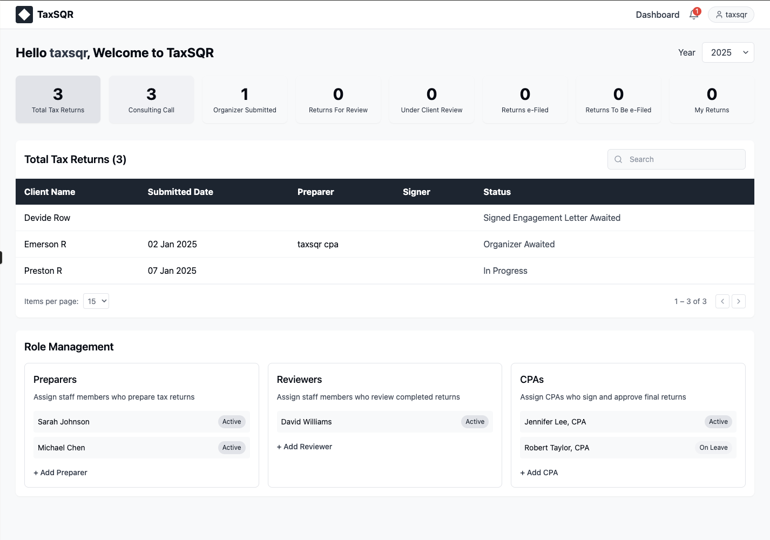This screenshot has height=540, width=770.
Task: Select the Total Tax Returns card
Action: coord(58,100)
